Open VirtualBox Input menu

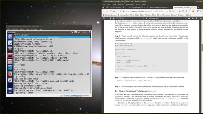pyautogui.click(x=27, y=29)
